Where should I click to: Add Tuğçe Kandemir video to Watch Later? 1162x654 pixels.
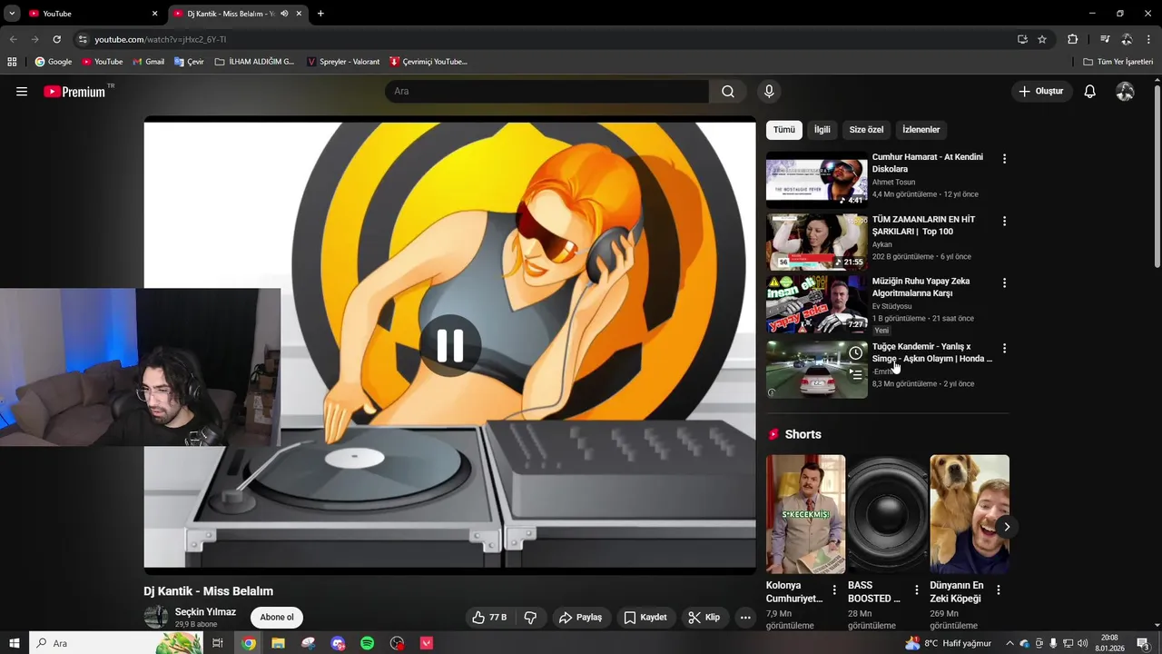(x=855, y=352)
